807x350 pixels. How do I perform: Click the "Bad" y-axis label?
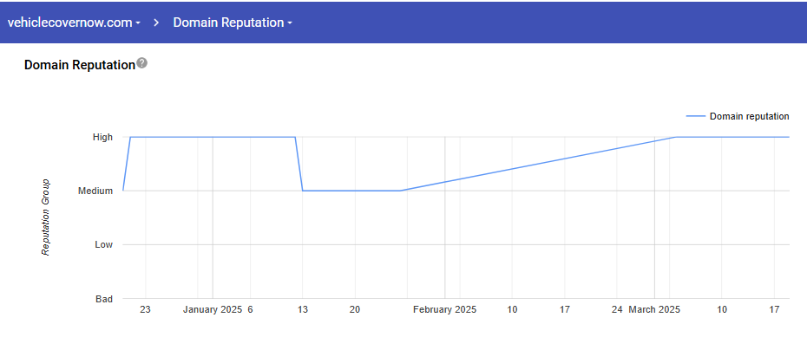click(104, 299)
